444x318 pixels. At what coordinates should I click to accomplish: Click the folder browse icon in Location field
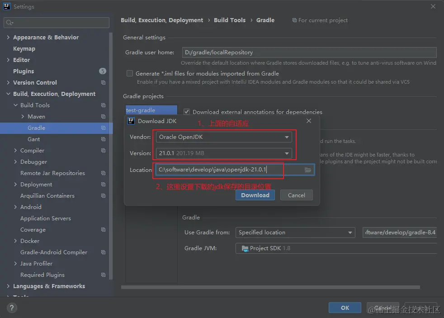tap(307, 170)
